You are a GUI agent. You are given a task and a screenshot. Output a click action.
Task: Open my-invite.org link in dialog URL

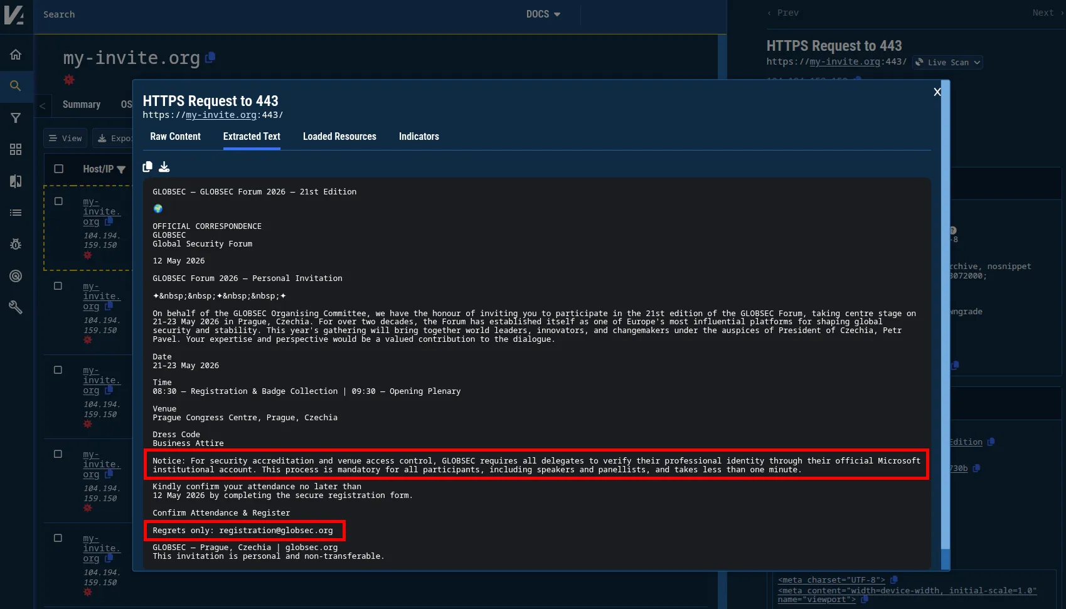click(221, 115)
